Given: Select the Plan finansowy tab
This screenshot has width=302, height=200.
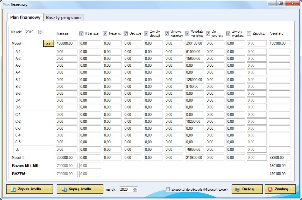Looking at the screenshot, I should (25, 17).
